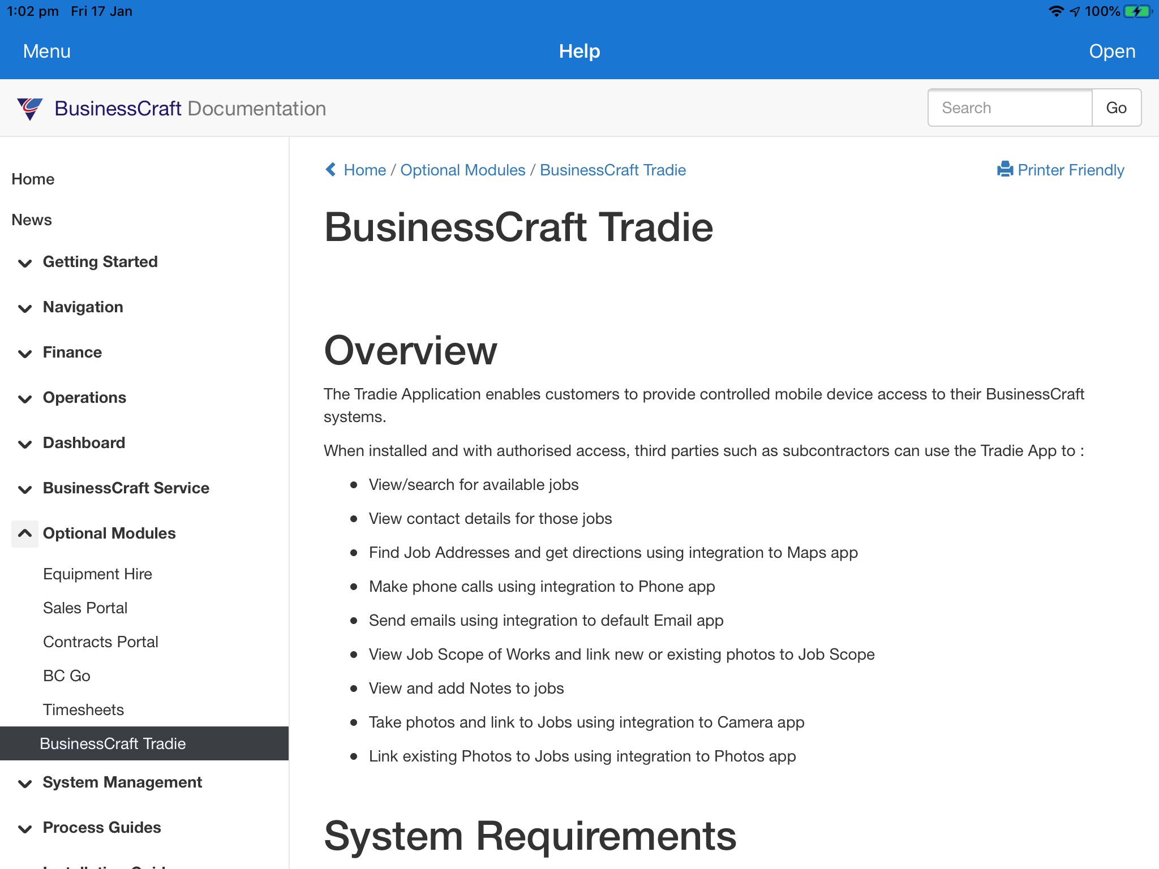Tap Open in the top bar
The width and height of the screenshot is (1159, 869).
tap(1112, 51)
